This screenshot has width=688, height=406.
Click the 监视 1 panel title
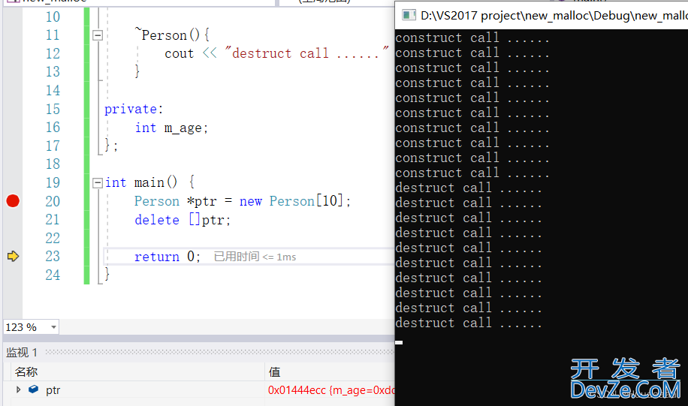coord(22,352)
